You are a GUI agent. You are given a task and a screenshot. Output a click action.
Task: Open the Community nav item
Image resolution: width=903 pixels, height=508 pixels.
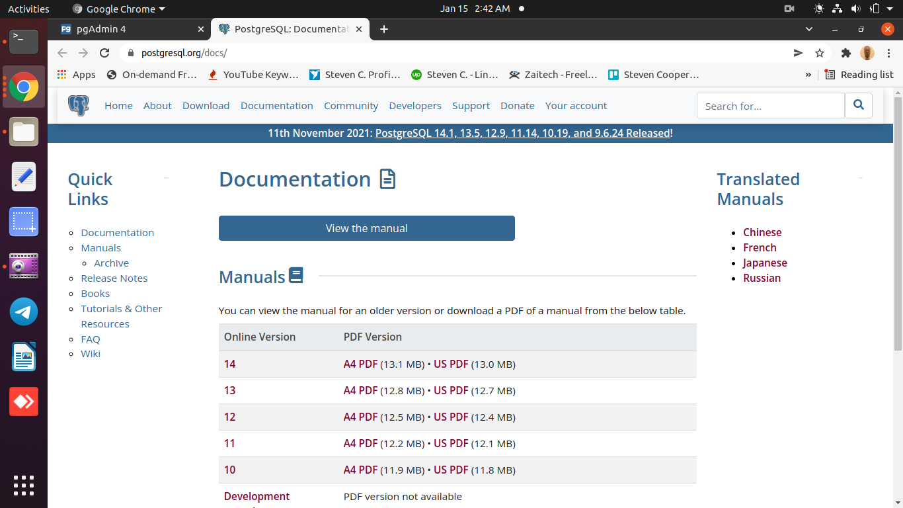[351, 106]
